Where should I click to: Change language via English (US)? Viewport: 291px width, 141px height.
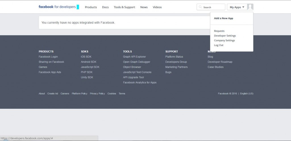[247, 94]
